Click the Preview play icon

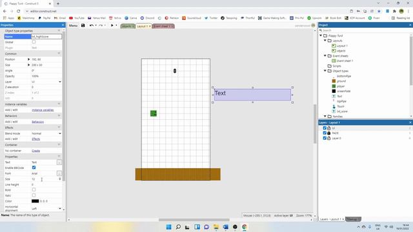112,26
